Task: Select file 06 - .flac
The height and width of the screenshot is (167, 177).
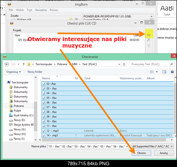Action: pos(107,103)
